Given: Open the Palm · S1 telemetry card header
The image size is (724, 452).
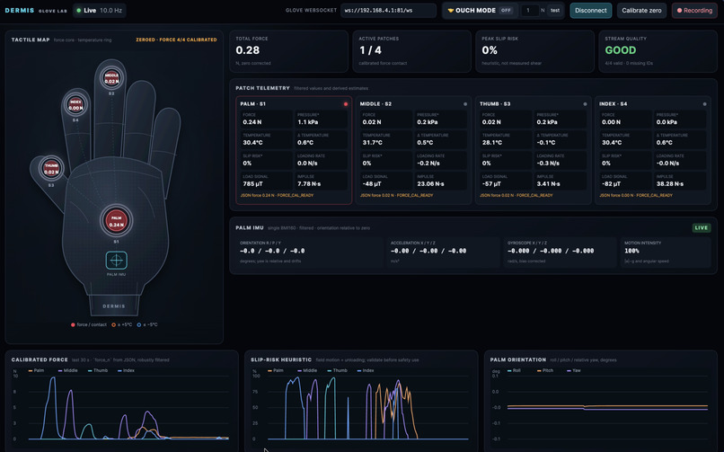Looking at the screenshot, I should point(253,104).
